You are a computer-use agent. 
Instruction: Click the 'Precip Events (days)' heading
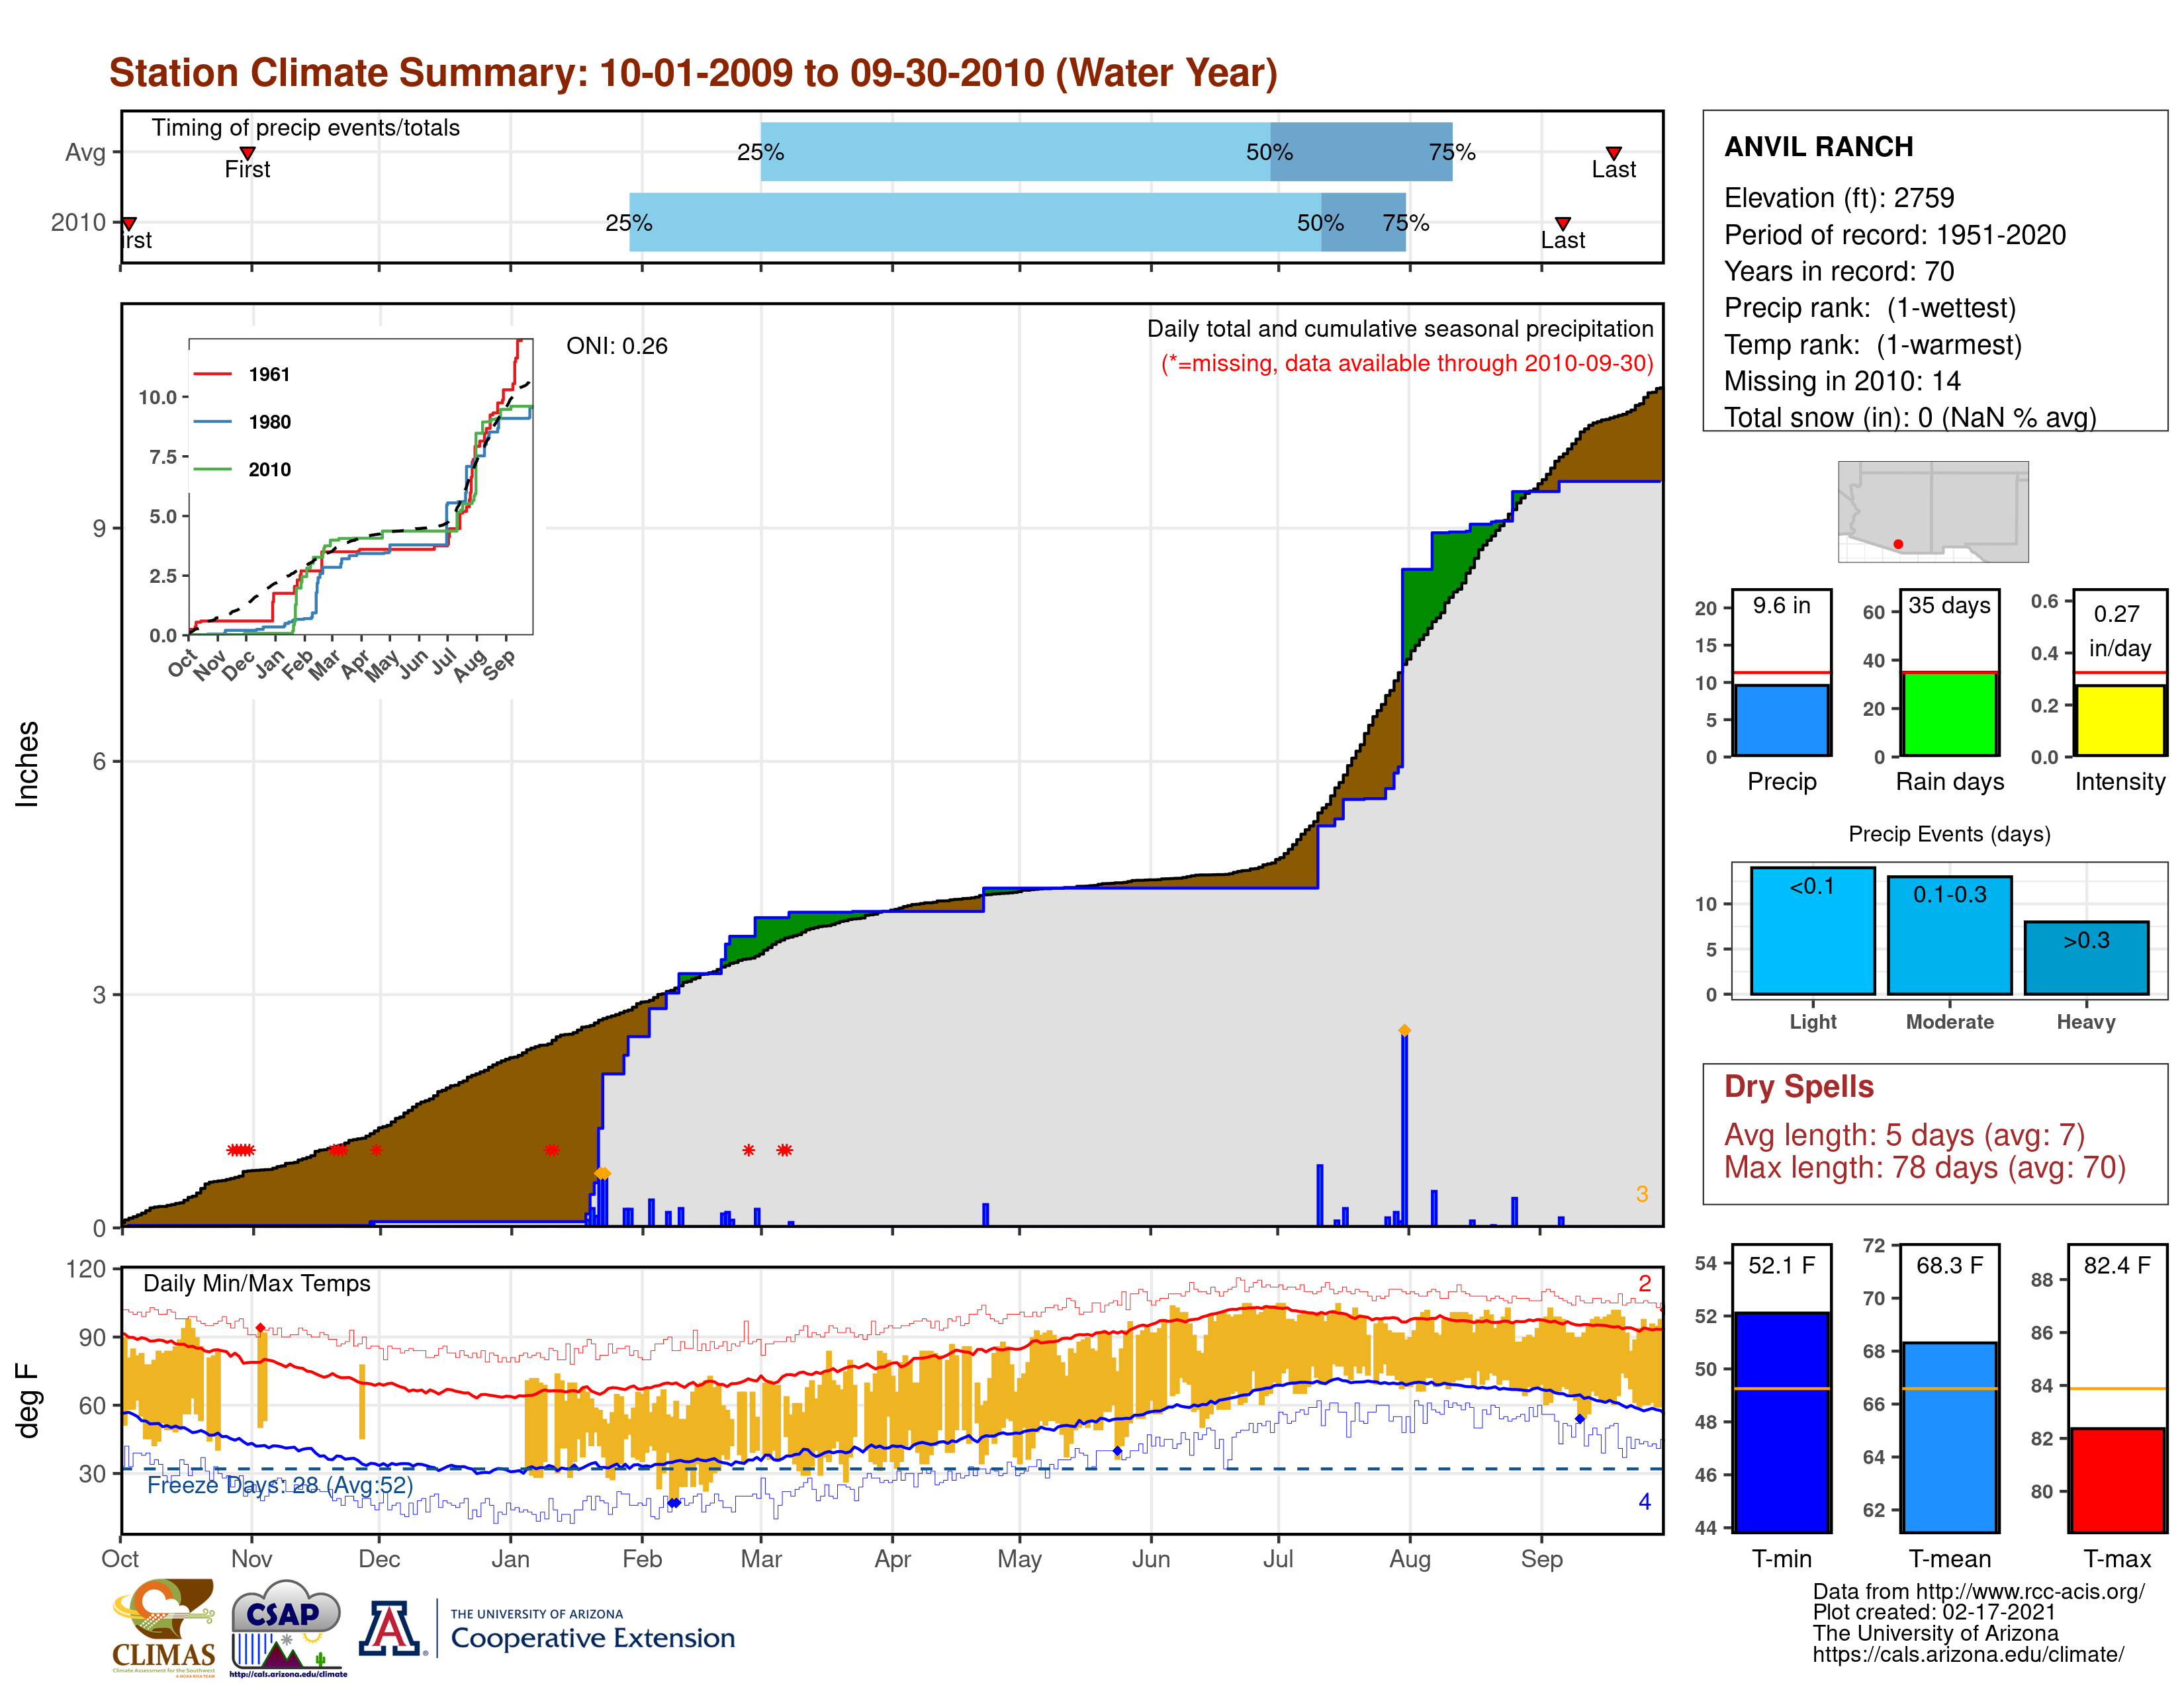tap(1949, 834)
